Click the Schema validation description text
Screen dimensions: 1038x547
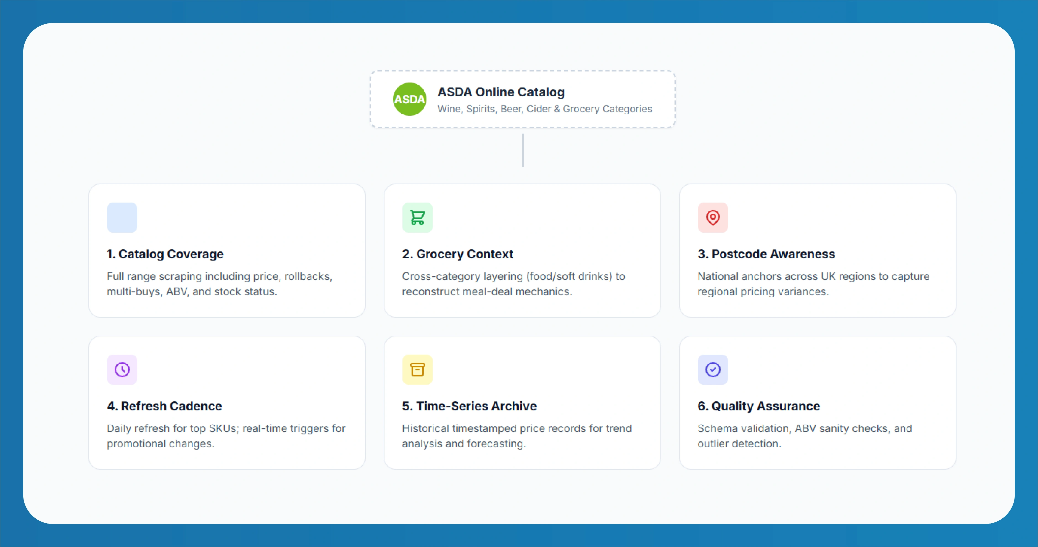[805, 436]
